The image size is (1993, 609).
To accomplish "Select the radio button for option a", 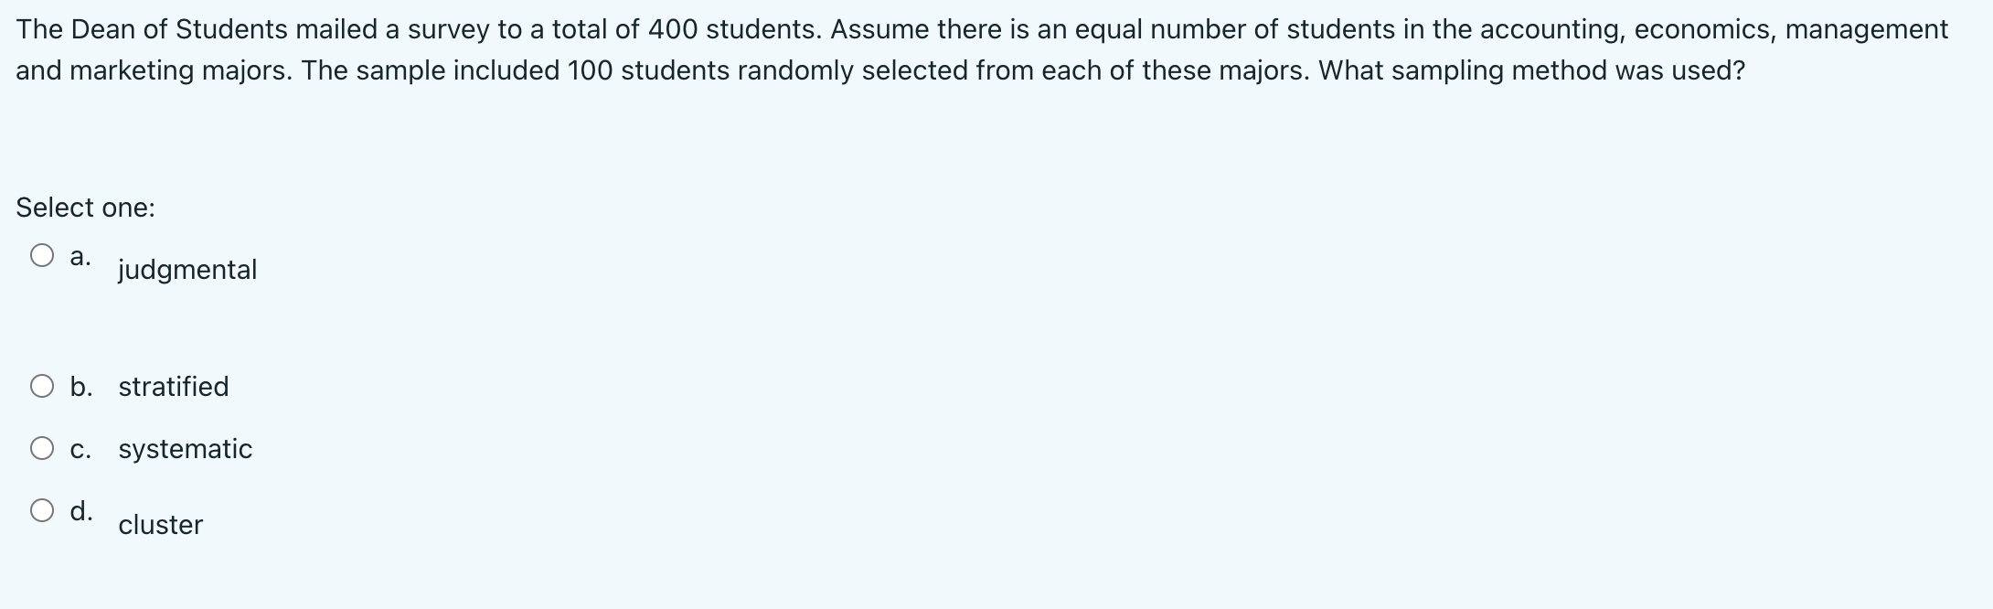I will (x=42, y=256).
